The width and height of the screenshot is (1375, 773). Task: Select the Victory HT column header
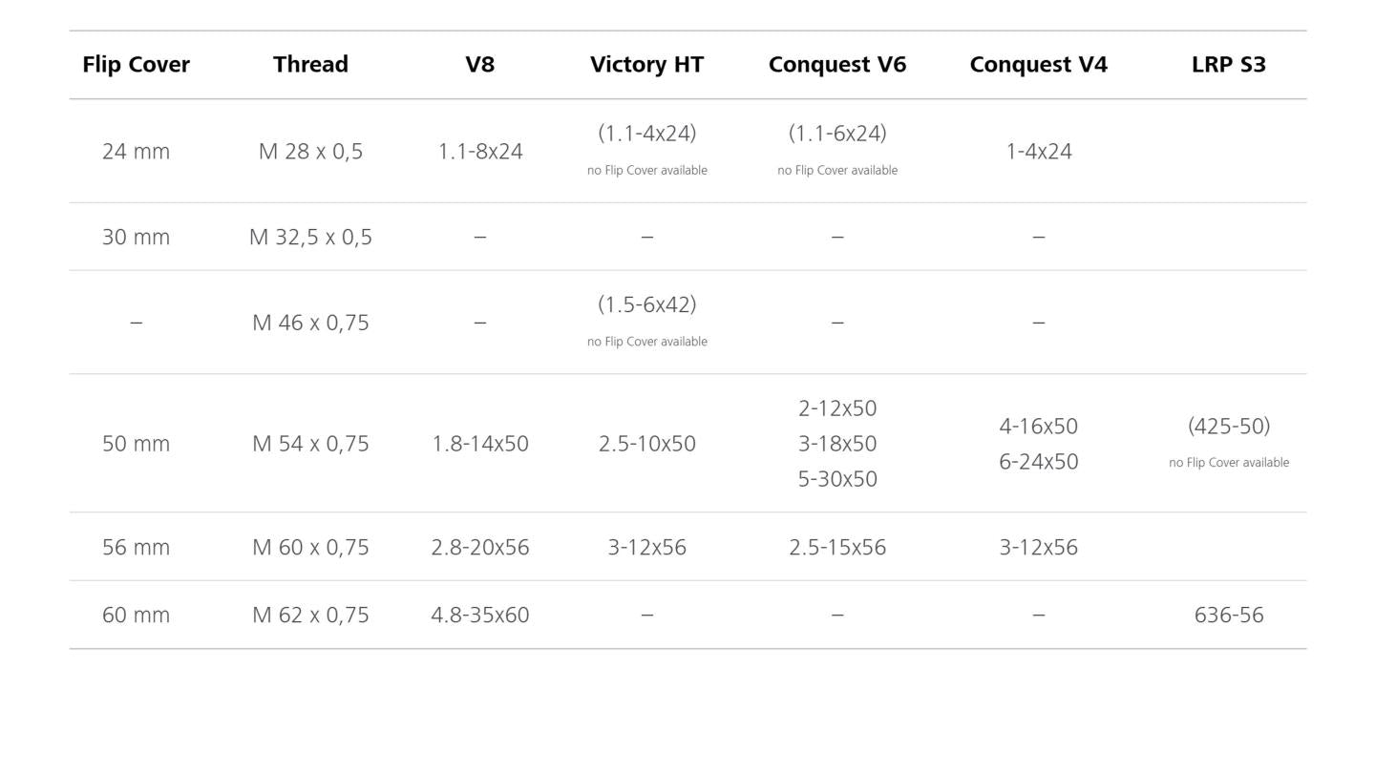647,64
